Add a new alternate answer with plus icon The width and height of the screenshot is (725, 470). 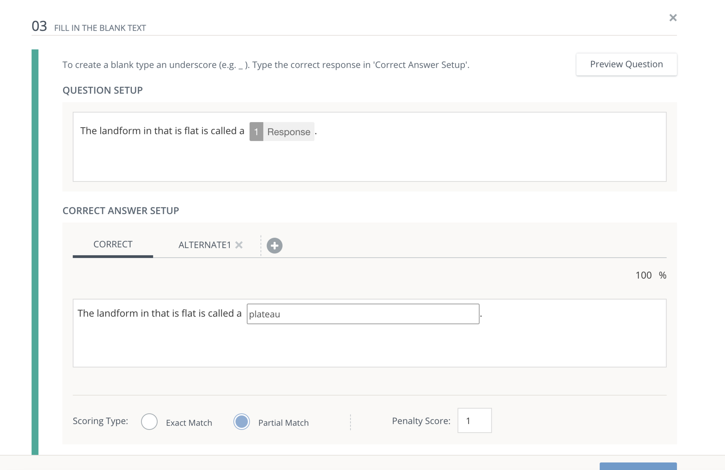(274, 246)
